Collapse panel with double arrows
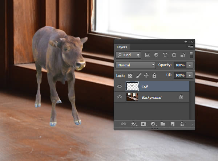The width and height of the screenshot is (218, 161). [186, 41]
